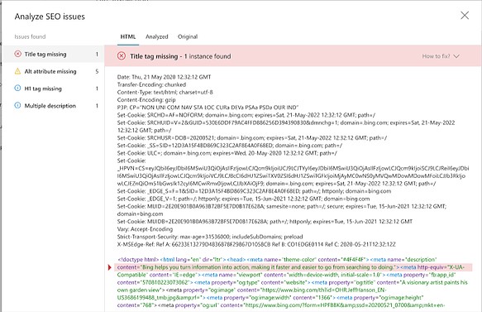Click the X-MSEdge-Ref header line
The width and height of the screenshot is (482, 312).
(256, 245)
